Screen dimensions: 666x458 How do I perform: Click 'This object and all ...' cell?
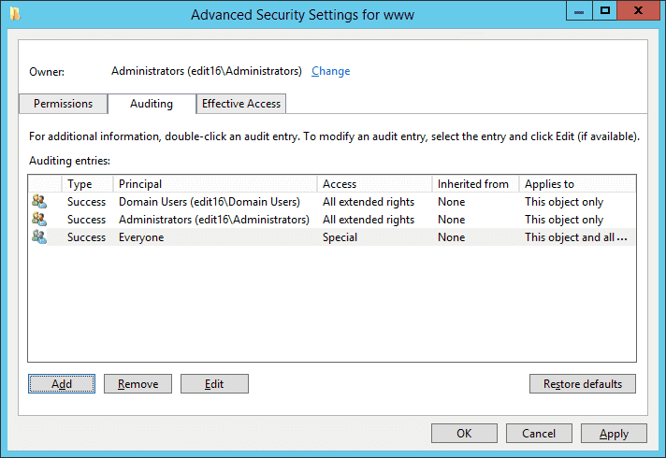click(576, 237)
